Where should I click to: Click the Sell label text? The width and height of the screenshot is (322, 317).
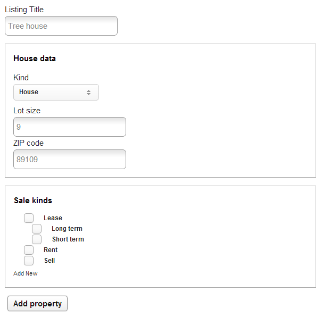point(49,261)
